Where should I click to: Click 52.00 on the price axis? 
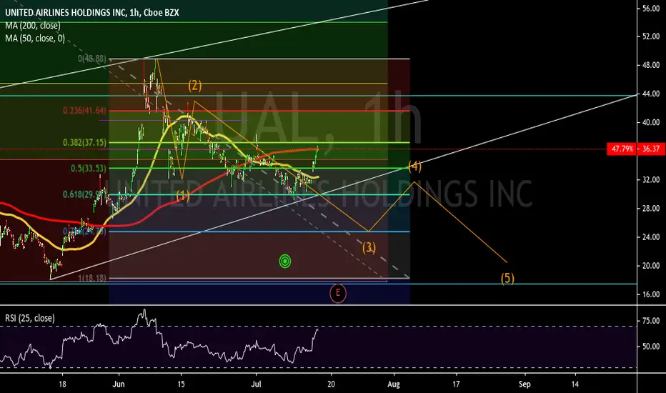coord(651,36)
